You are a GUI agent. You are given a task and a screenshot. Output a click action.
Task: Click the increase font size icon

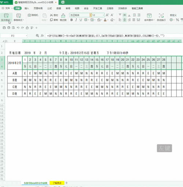pos(107,15)
